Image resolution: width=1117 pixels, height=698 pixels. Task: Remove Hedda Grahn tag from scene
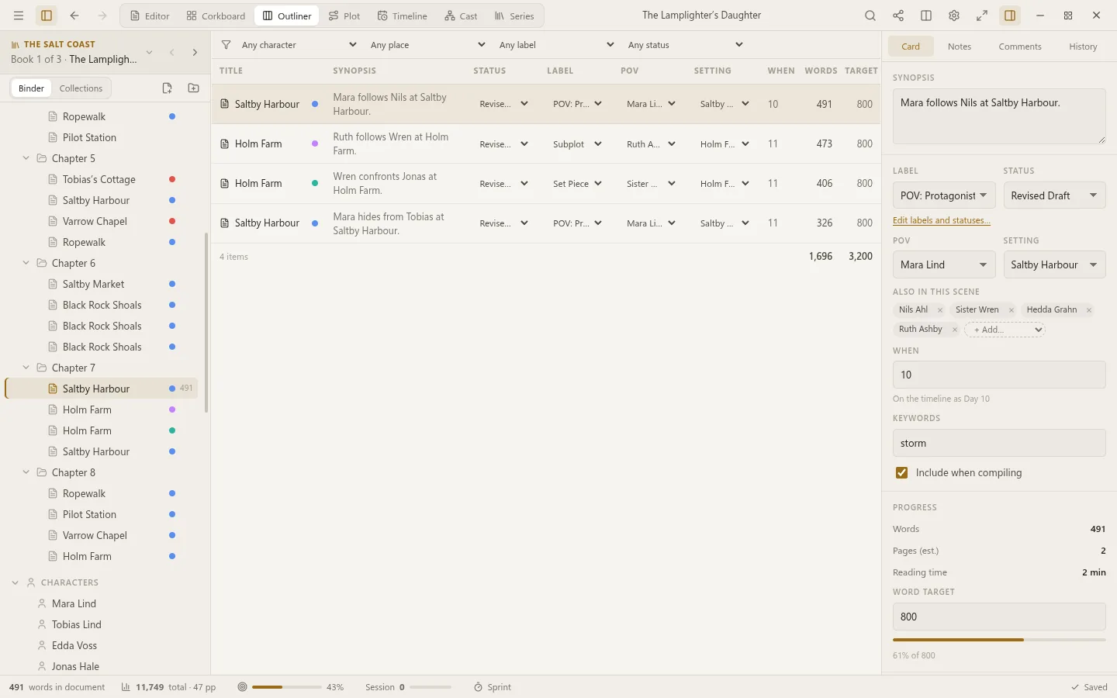tap(1089, 310)
